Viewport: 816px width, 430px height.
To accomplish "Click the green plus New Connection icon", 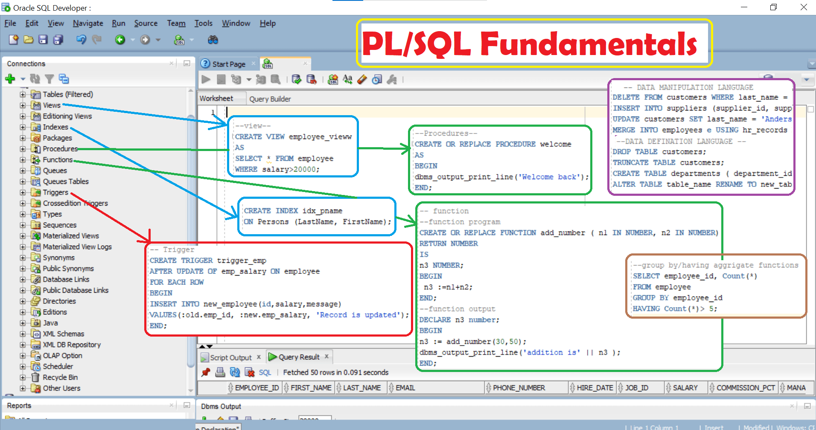I will 10,78.
